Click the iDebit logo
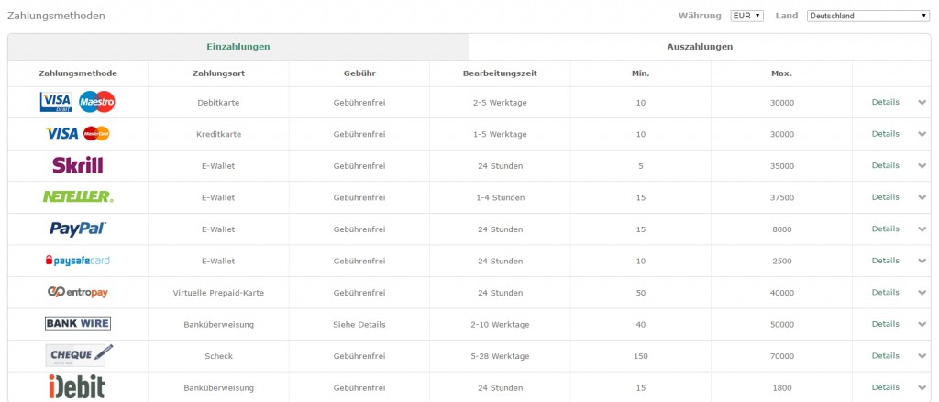 pyautogui.click(x=78, y=386)
